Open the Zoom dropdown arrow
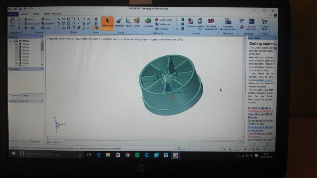 52,28
